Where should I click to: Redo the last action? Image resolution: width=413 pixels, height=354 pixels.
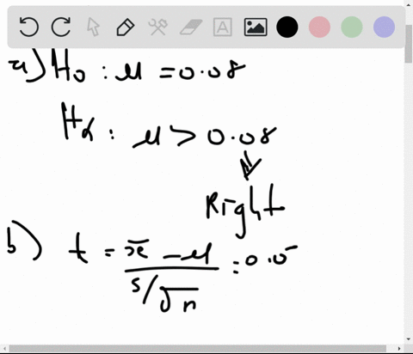point(61,27)
